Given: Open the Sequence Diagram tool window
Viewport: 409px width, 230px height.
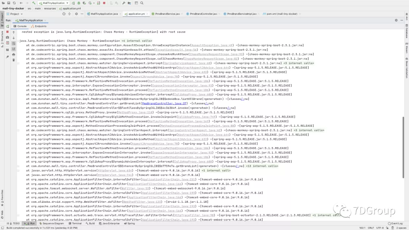Looking at the screenshot, I should click(52, 224).
